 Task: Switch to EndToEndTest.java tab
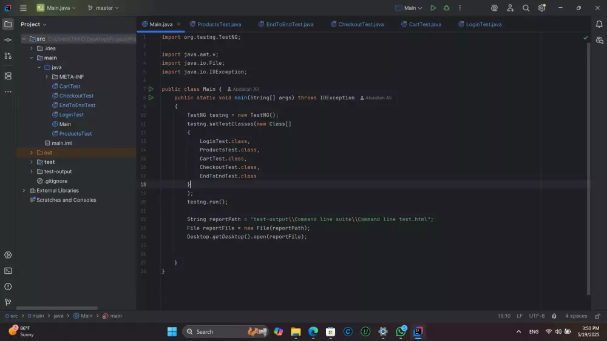(x=286, y=24)
